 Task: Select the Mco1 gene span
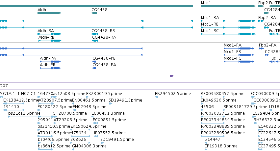pos(228,6)
